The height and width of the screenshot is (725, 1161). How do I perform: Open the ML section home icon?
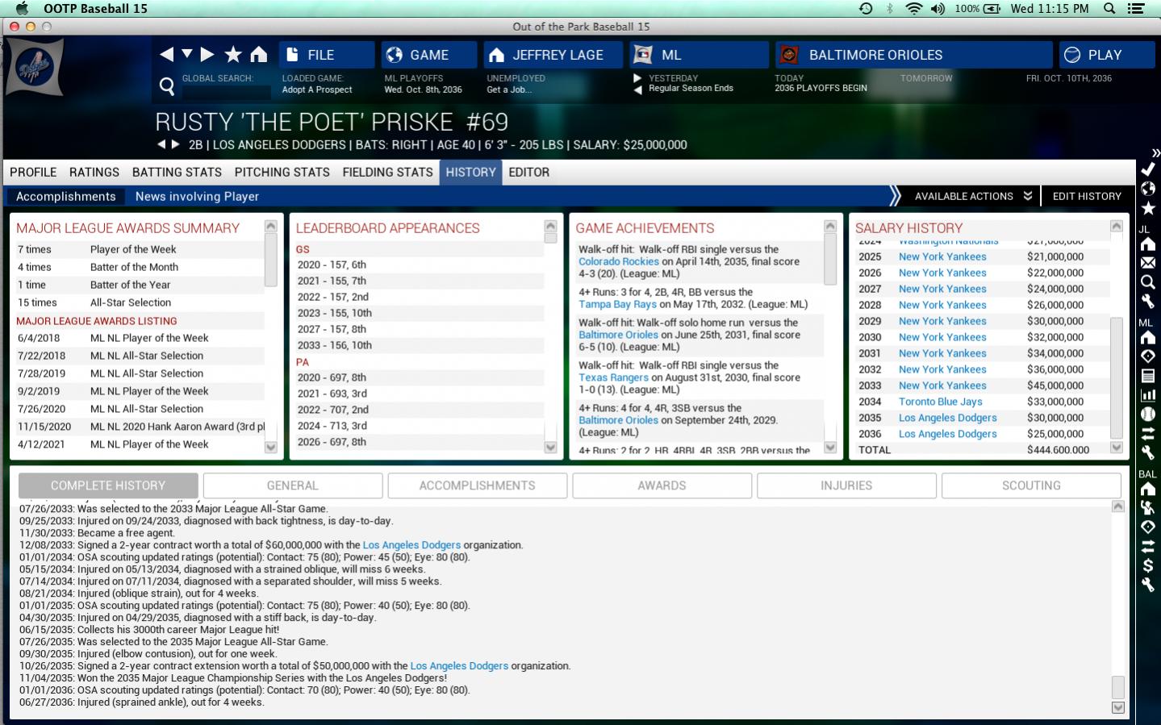tap(1147, 337)
